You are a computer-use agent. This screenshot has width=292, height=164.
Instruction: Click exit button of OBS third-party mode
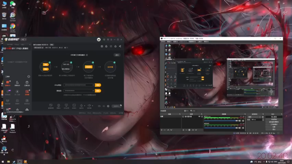[x=117, y=55]
